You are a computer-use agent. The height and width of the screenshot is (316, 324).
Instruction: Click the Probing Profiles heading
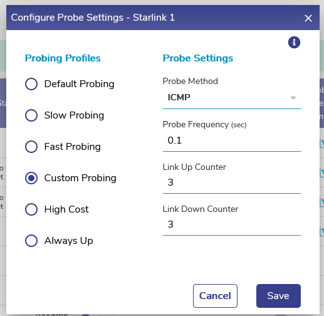click(x=63, y=58)
